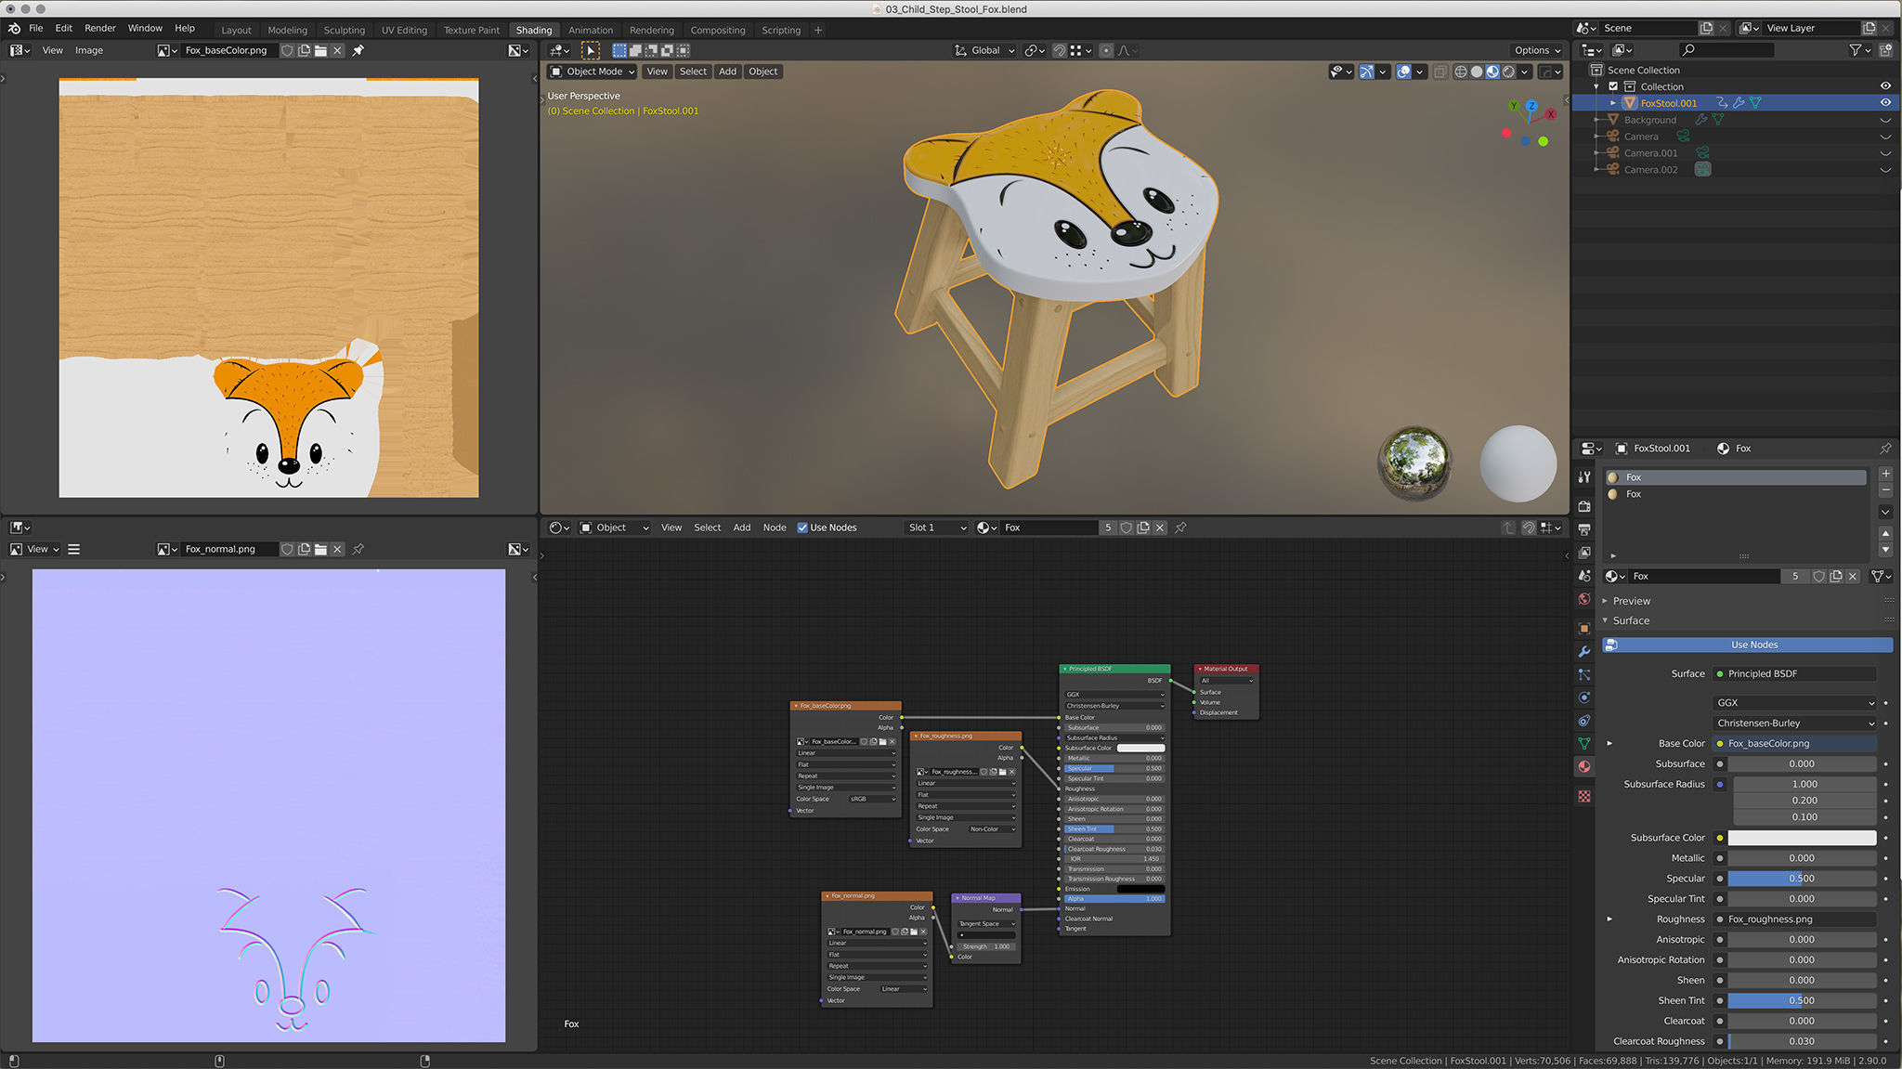Hide Collection using its eye icon
The height and width of the screenshot is (1069, 1902).
click(1885, 86)
